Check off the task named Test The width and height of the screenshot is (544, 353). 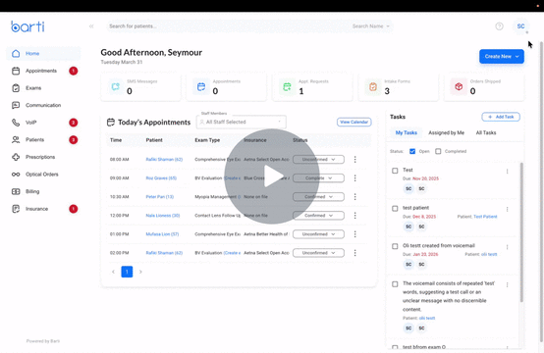pos(395,171)
